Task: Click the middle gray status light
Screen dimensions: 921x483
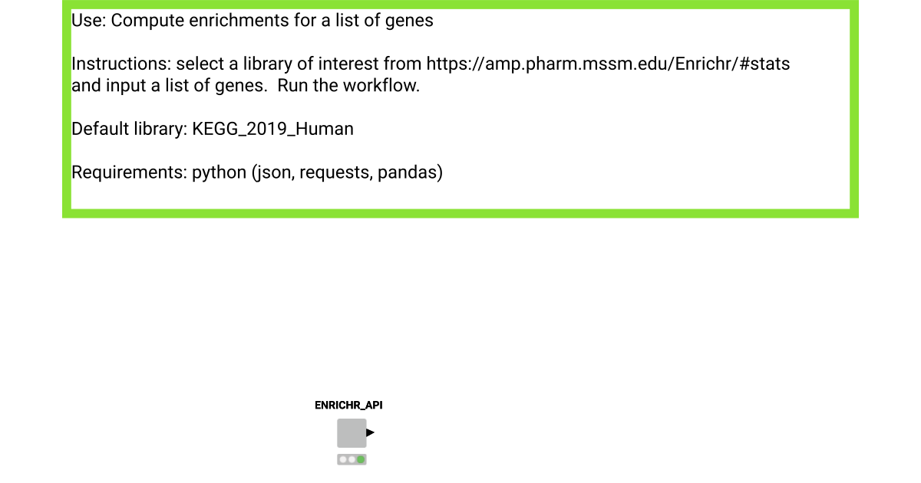Action: [352, 460]
